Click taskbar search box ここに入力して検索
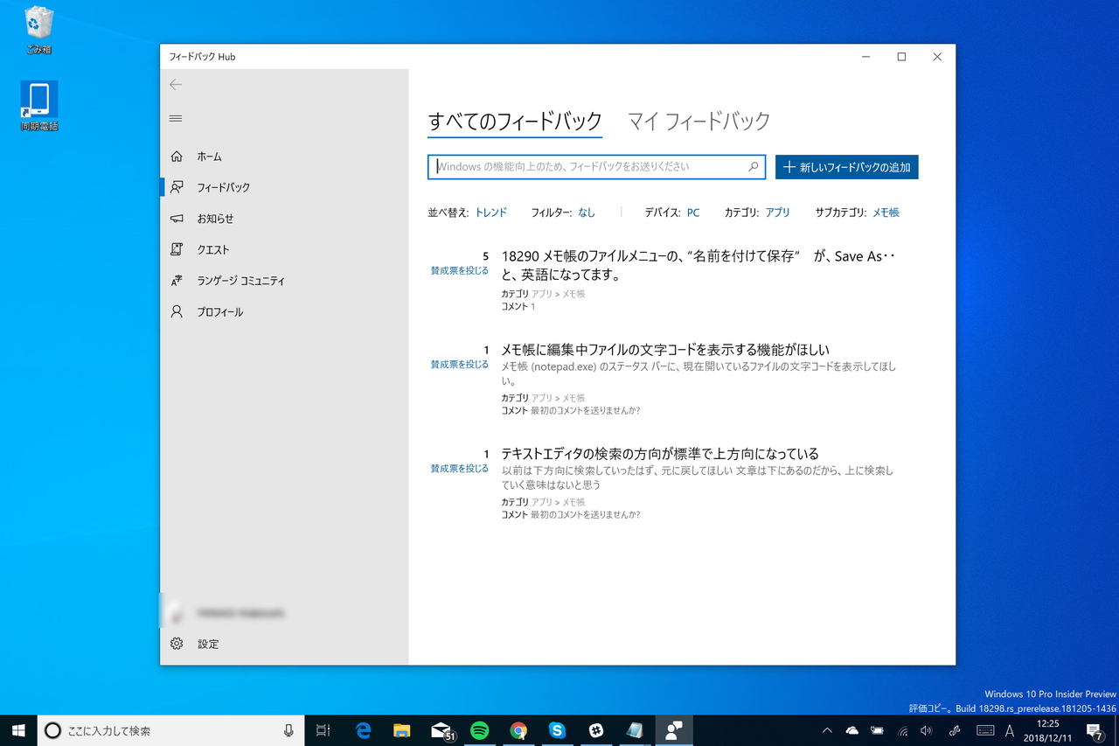The height and width of the screenshot is (746, 1119). (x=170, y=730)
